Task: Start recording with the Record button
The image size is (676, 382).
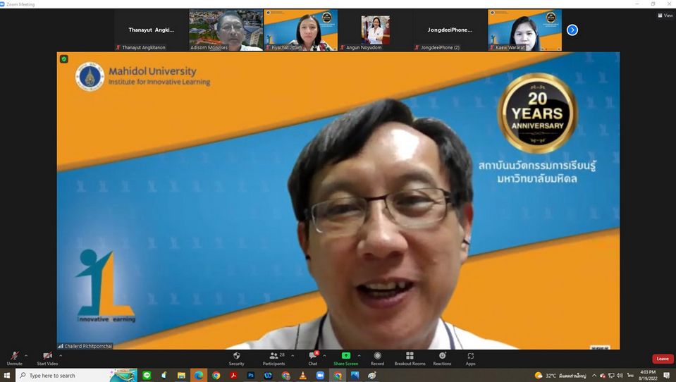Action: (377, 358)
